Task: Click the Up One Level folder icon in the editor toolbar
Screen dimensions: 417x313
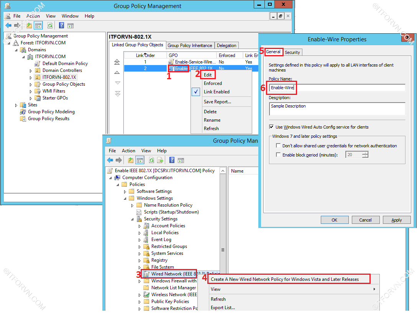Action: tap(131, 160)
